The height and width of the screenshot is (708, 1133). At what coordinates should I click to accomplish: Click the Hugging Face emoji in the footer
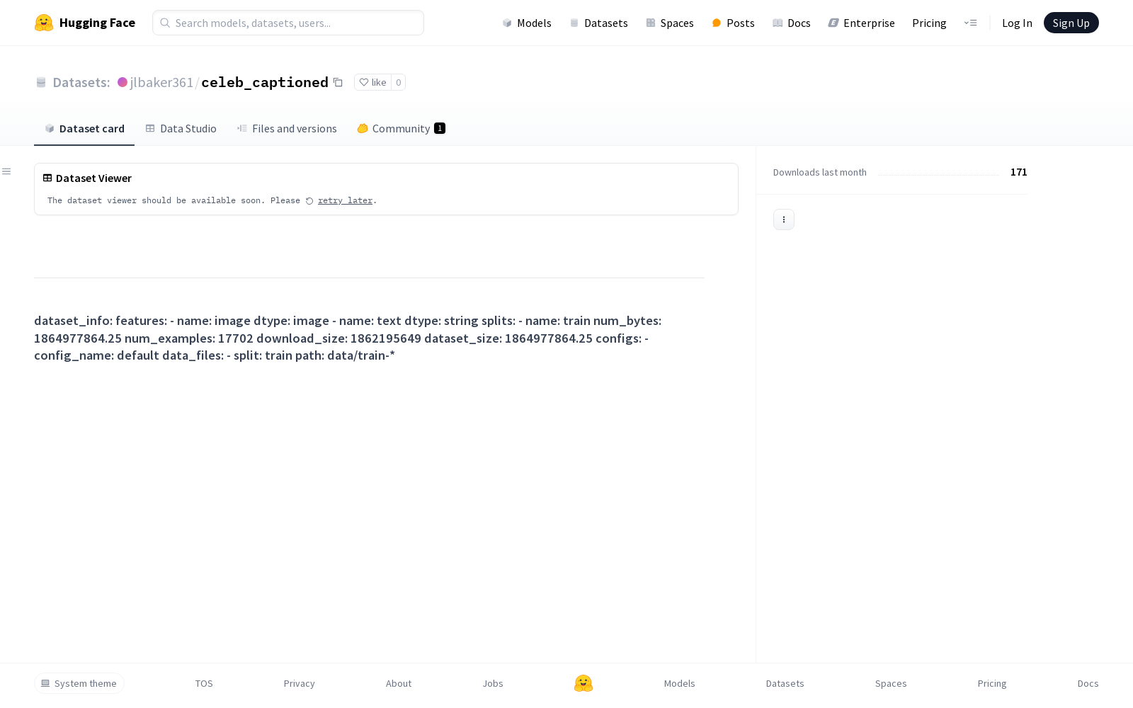[x=583, y=683]
